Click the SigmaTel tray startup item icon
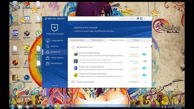The height and width of the screenshot is (109, 194). pyautogui.click(x=76, y=61)
